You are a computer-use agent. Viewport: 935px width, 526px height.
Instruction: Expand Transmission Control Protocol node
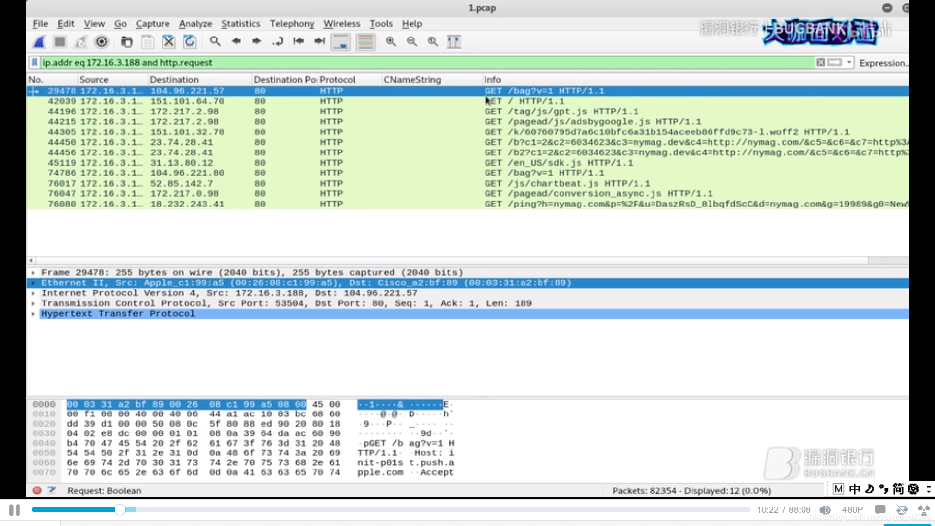click(x=33, y=303)
